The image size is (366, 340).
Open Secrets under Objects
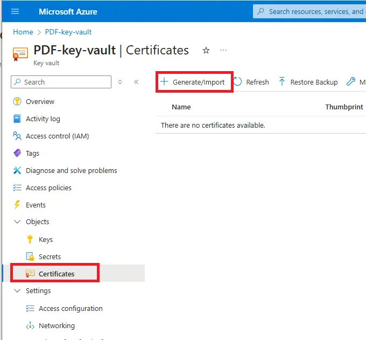pyautogui.click(x=50, y=257)
